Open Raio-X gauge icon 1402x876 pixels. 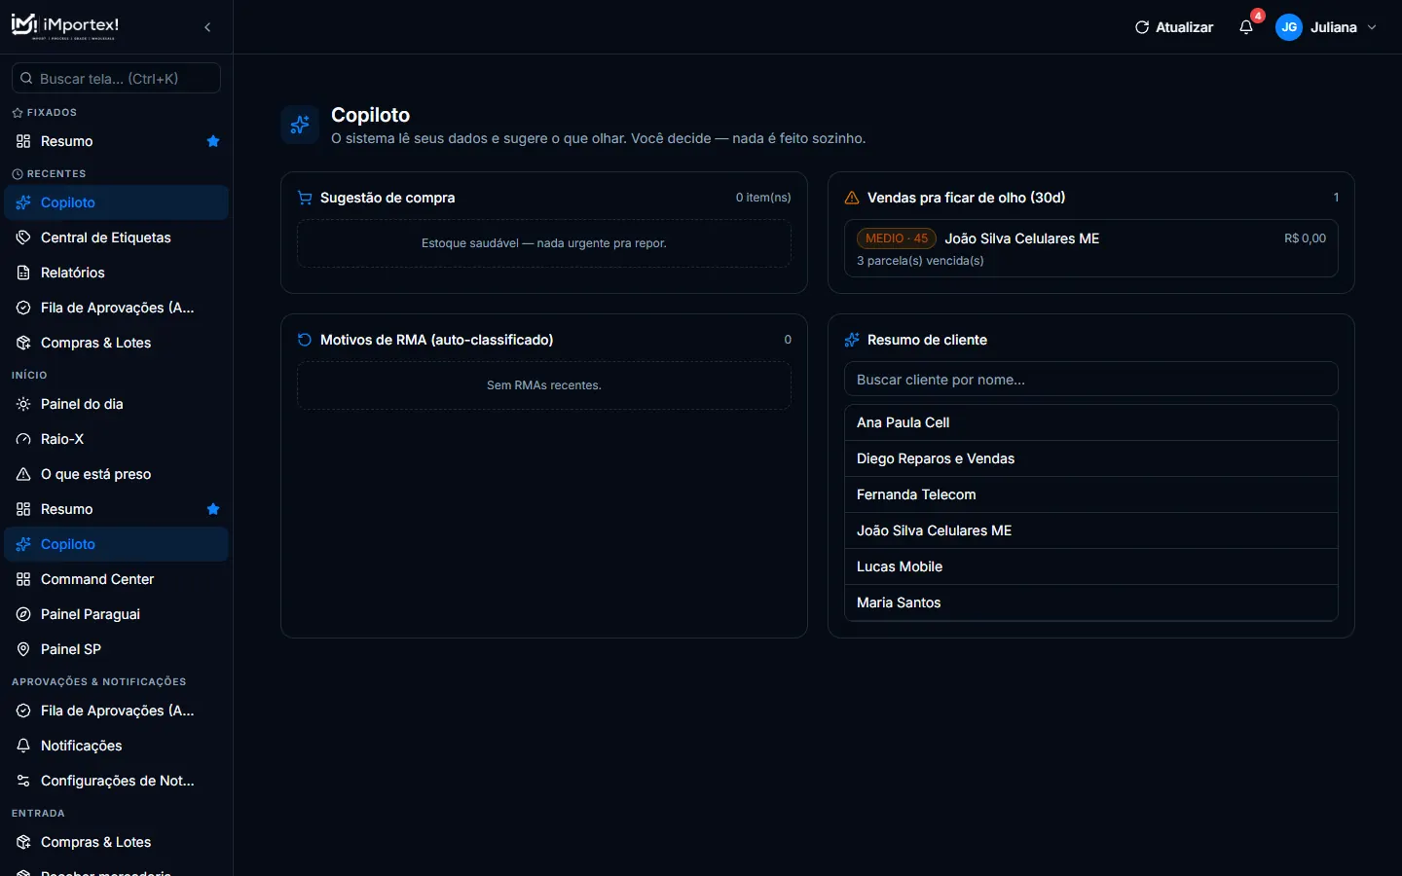click(x=23, y=439)
